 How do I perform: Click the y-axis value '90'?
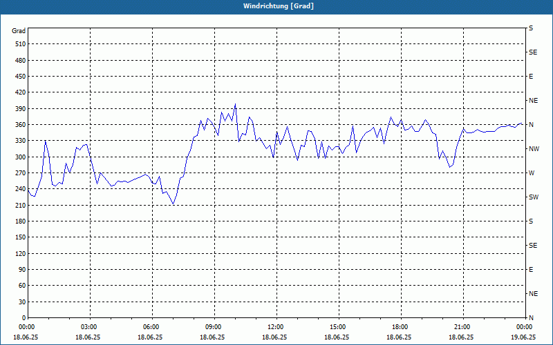pos(22,270)
